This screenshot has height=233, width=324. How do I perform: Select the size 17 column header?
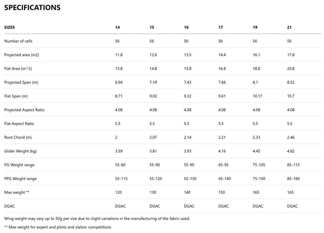[221, 27]
